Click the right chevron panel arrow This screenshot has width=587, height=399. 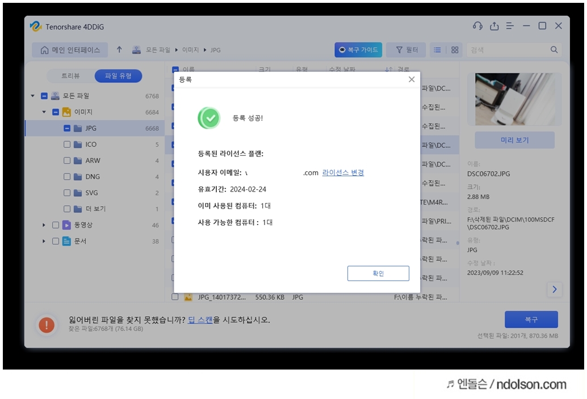[555, 289]
